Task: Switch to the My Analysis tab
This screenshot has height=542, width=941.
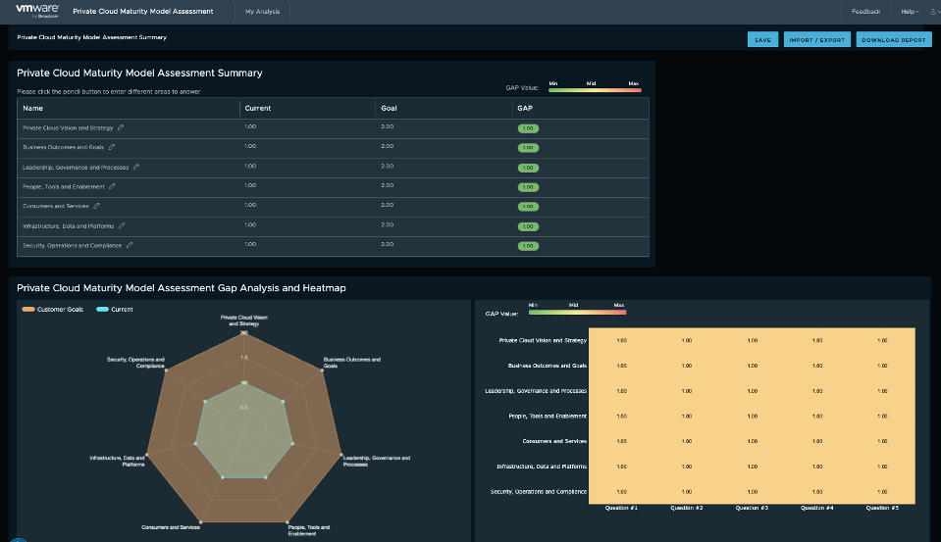Action: tap(262, 12)
